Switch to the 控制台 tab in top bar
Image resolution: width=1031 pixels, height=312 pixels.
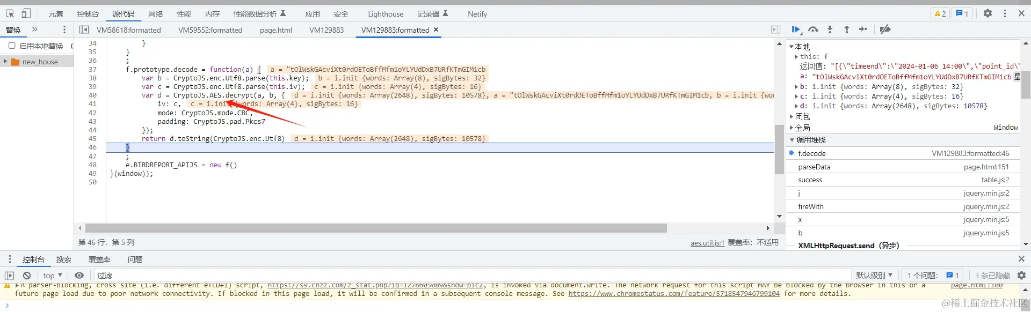(x=88, y=14)
